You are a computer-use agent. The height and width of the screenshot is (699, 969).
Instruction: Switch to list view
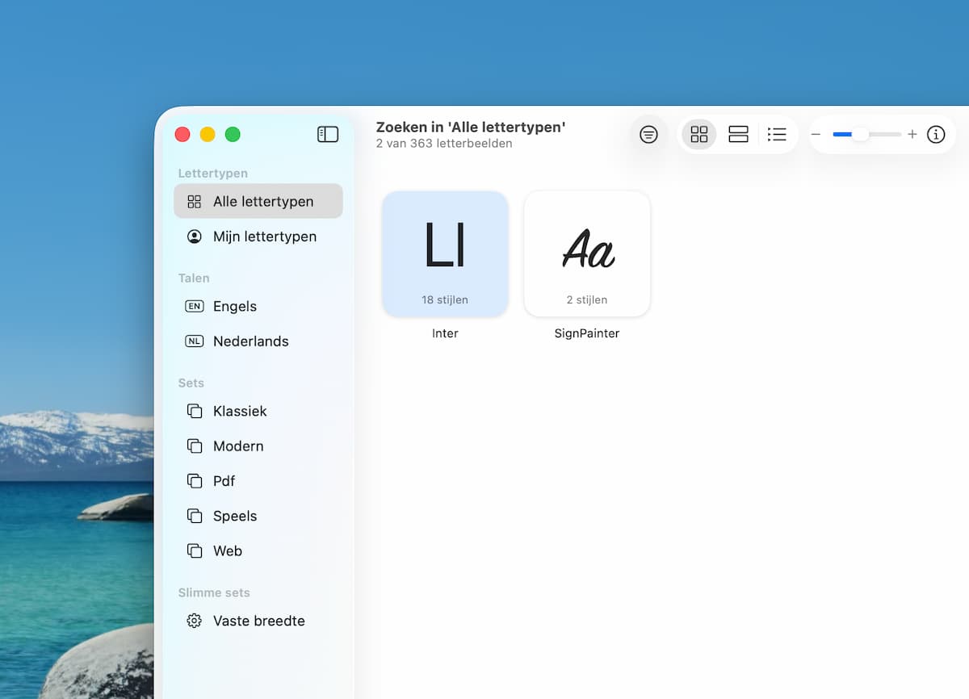pos(777,135)
